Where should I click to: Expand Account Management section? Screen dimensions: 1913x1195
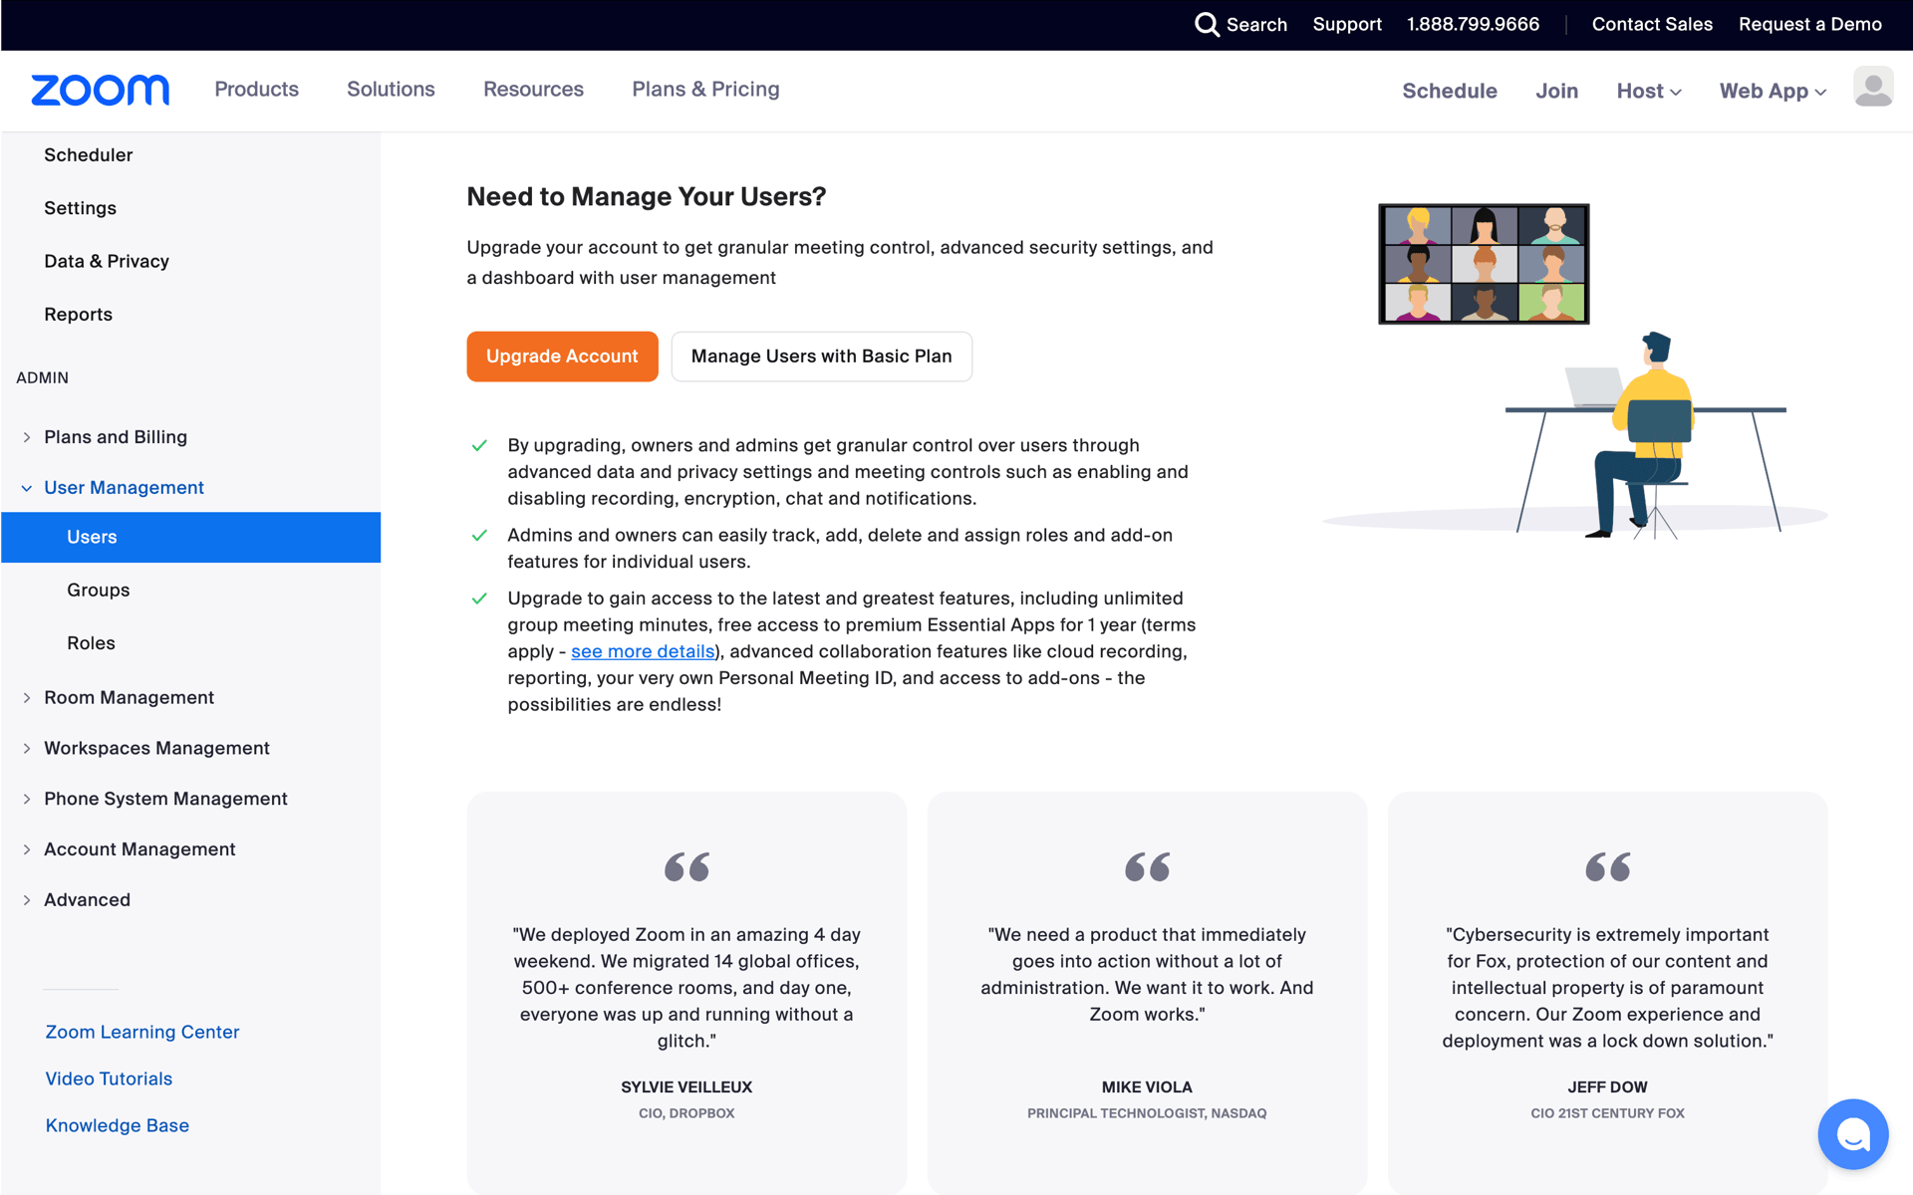[x=27, y=849]
